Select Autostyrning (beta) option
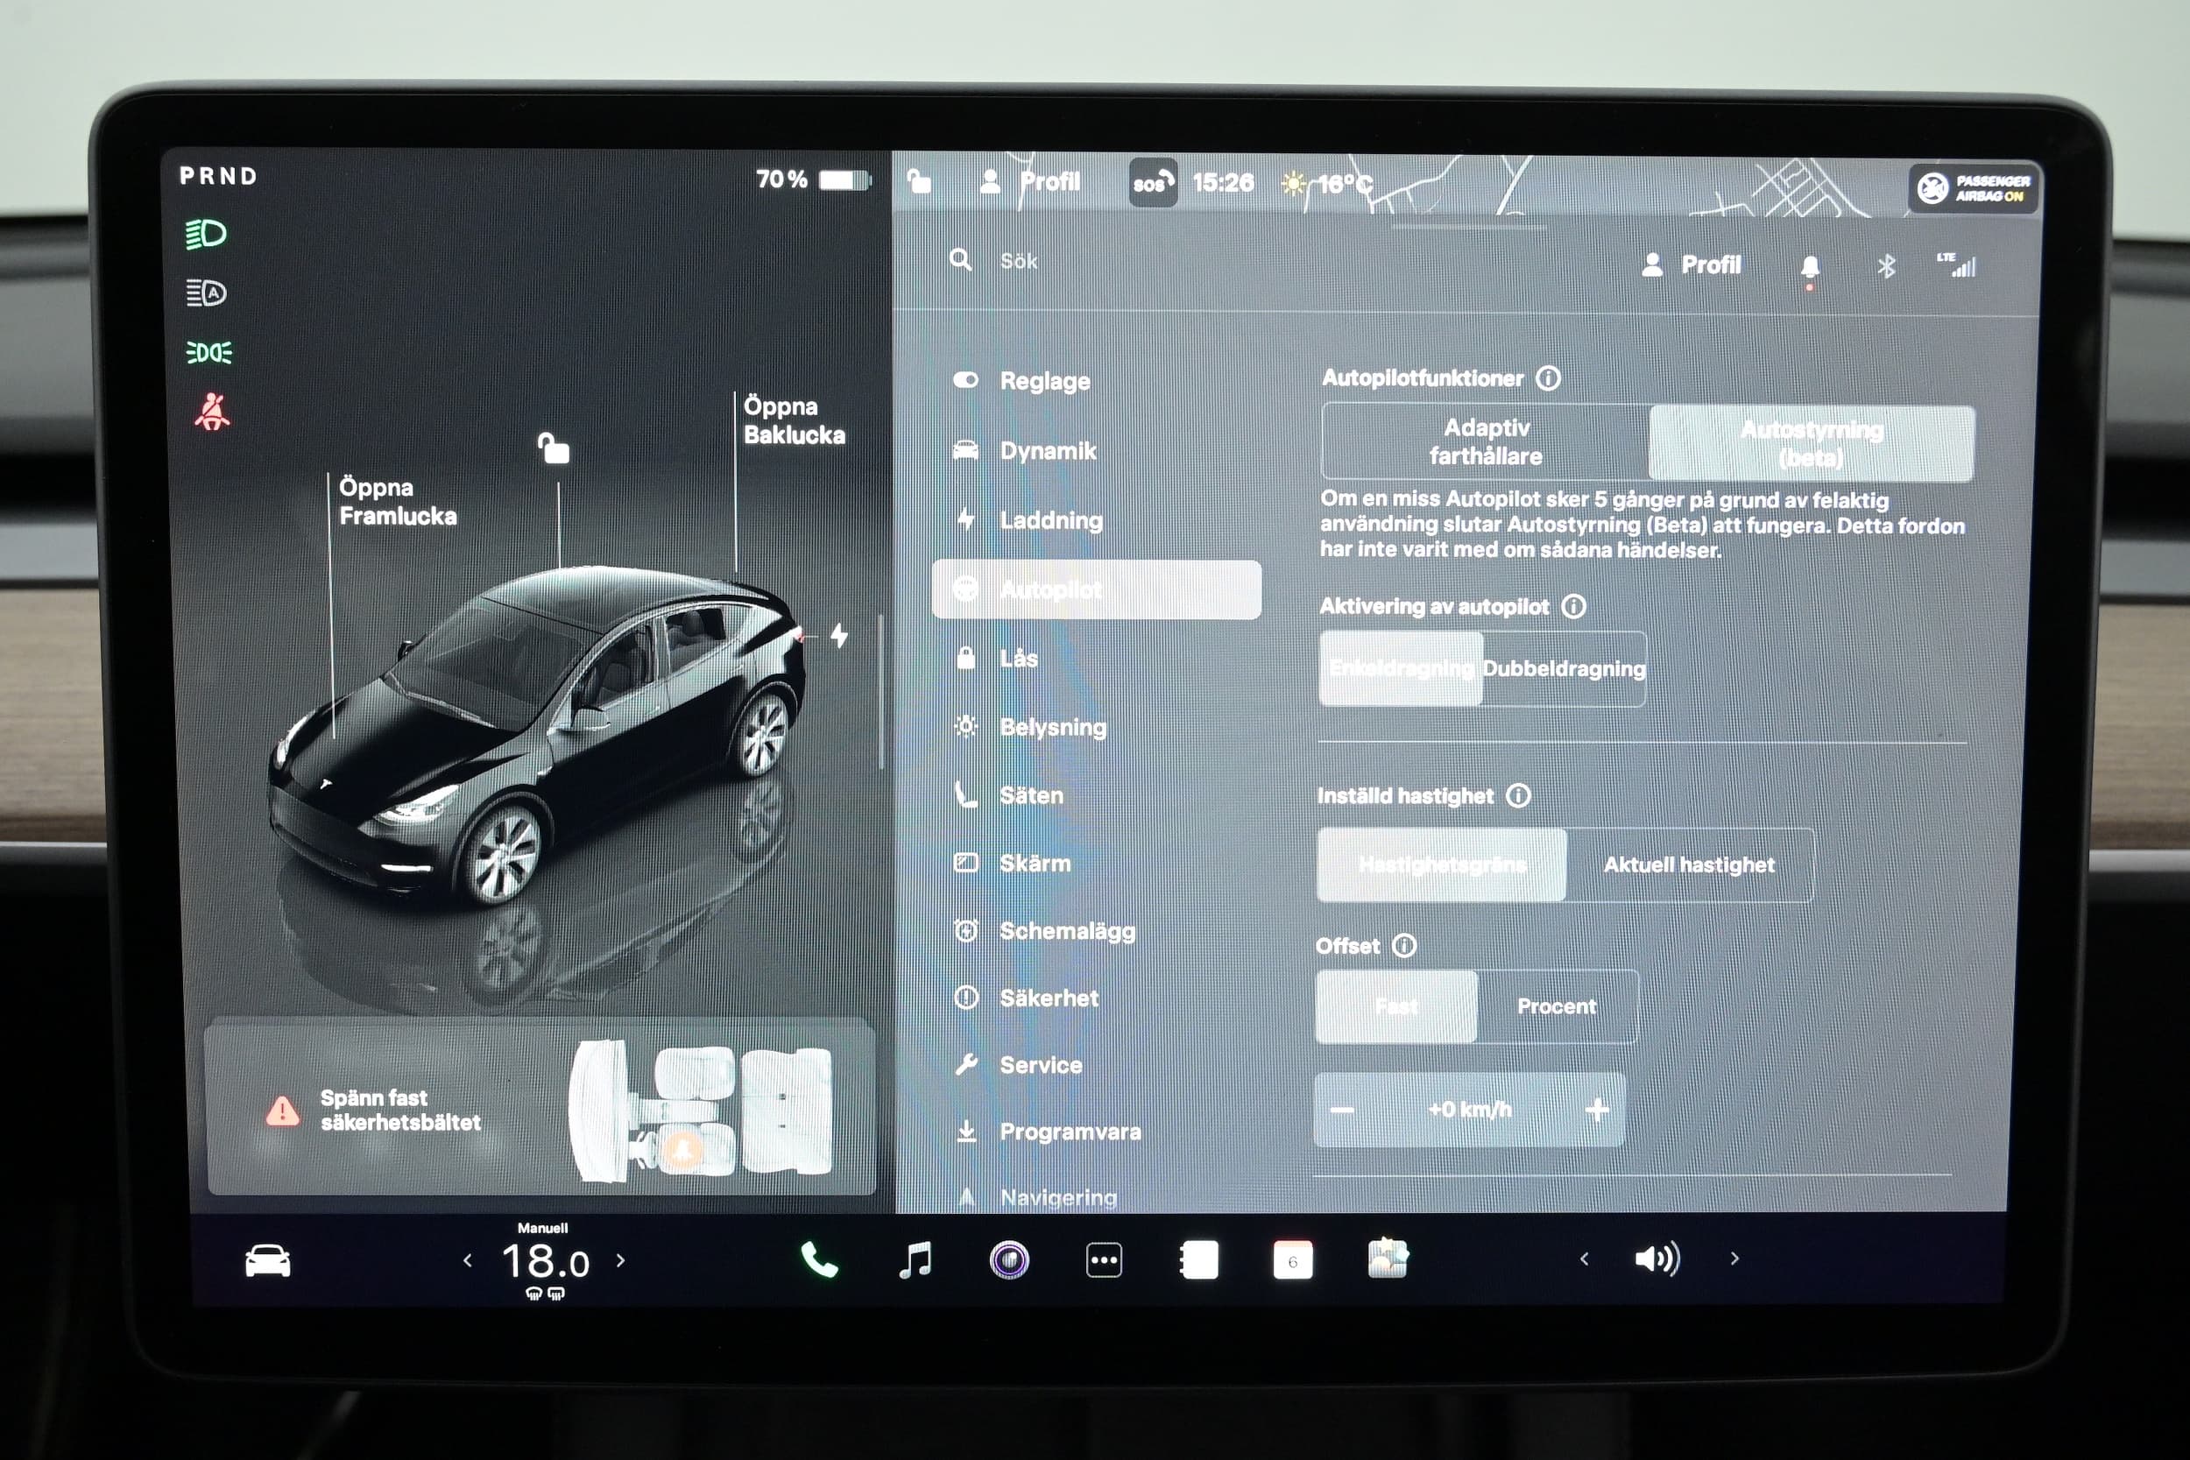The height and width of the screenshot is (1460, 2190). pyautogui.click(x=1811, y=443)
